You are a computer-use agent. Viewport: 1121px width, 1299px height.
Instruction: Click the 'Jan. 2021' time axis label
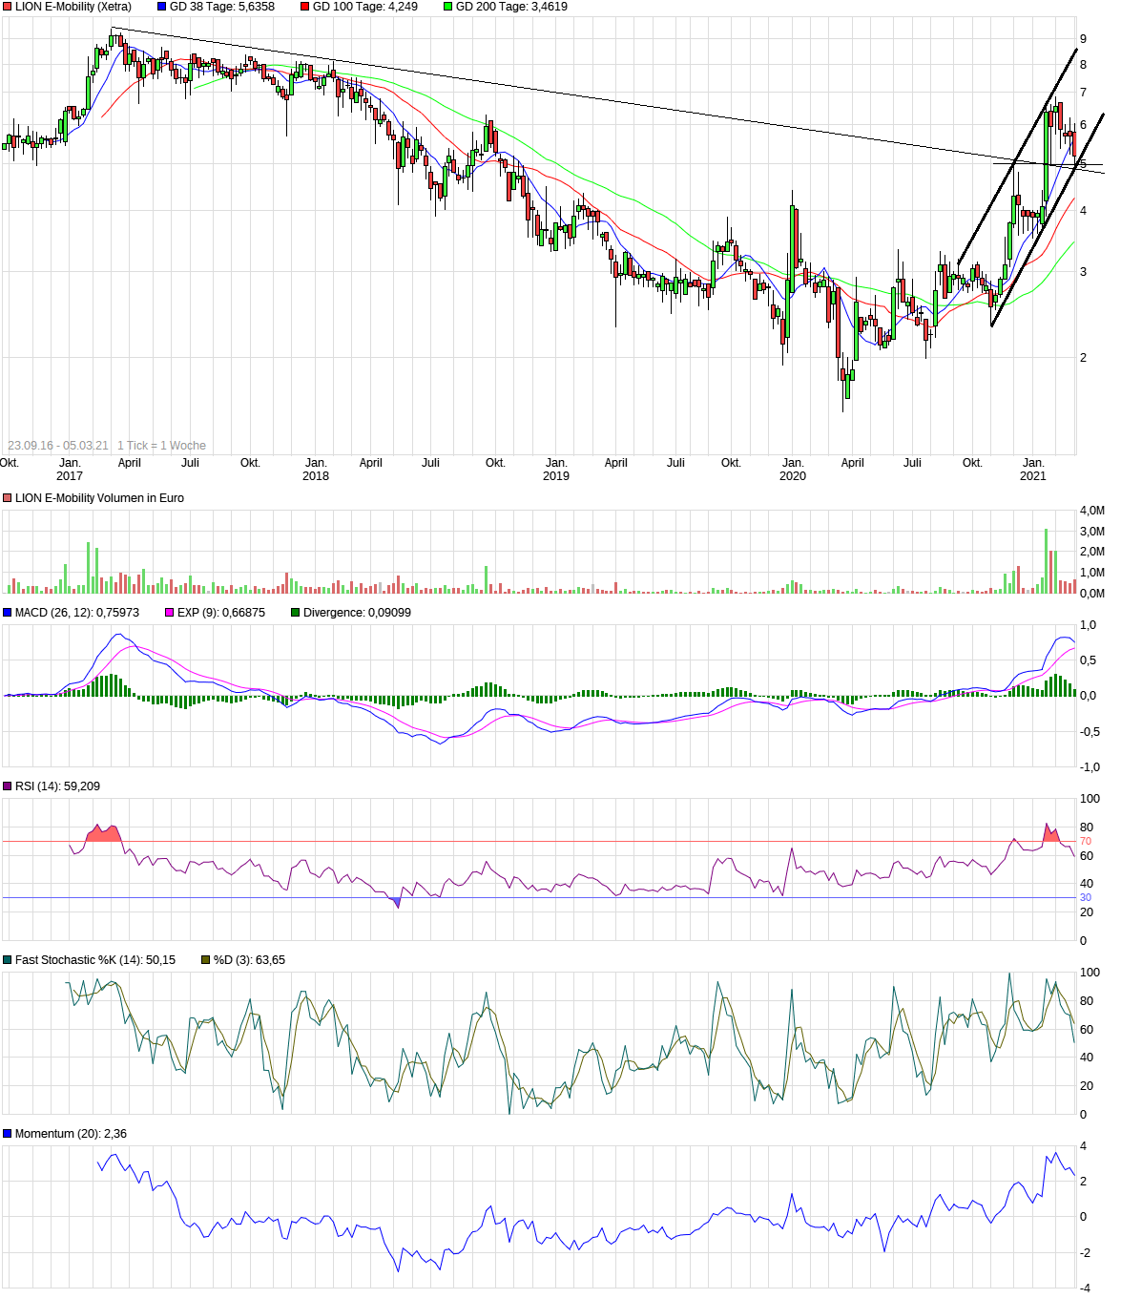pyautogui.click(x=1033, y=470)
